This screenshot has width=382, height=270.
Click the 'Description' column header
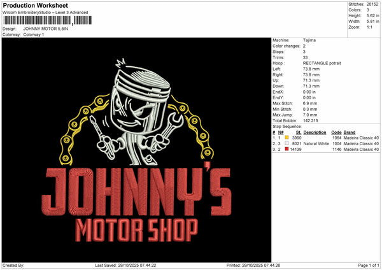coord(315,132)
